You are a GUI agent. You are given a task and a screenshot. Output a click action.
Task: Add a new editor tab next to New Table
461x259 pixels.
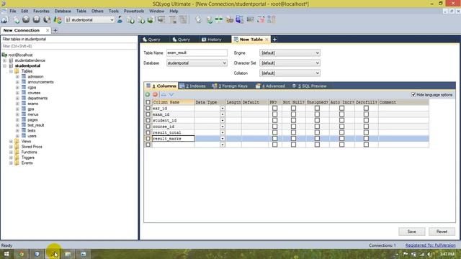coord(274,40)
